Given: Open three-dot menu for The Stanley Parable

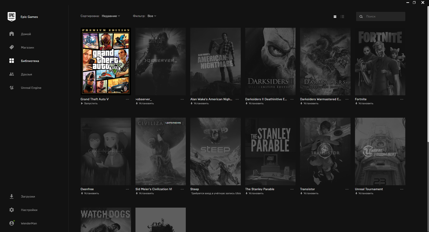Looking at the screenshot, I should click(x=292, y=189).
